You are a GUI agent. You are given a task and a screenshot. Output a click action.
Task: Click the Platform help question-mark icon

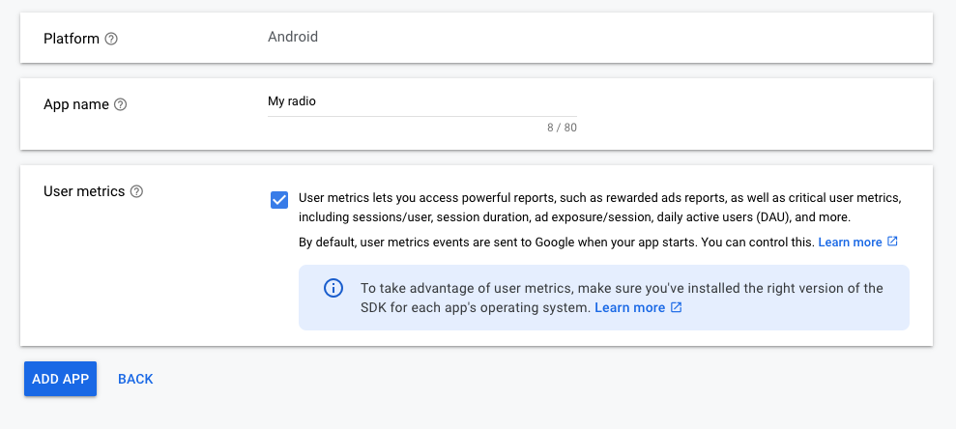[x=111, y=39]
